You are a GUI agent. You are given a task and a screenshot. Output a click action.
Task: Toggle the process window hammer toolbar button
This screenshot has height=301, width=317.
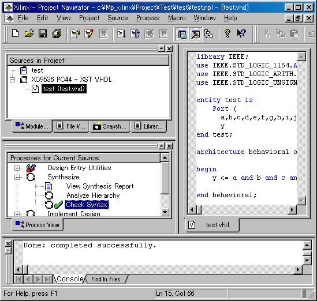click(196, 34)
